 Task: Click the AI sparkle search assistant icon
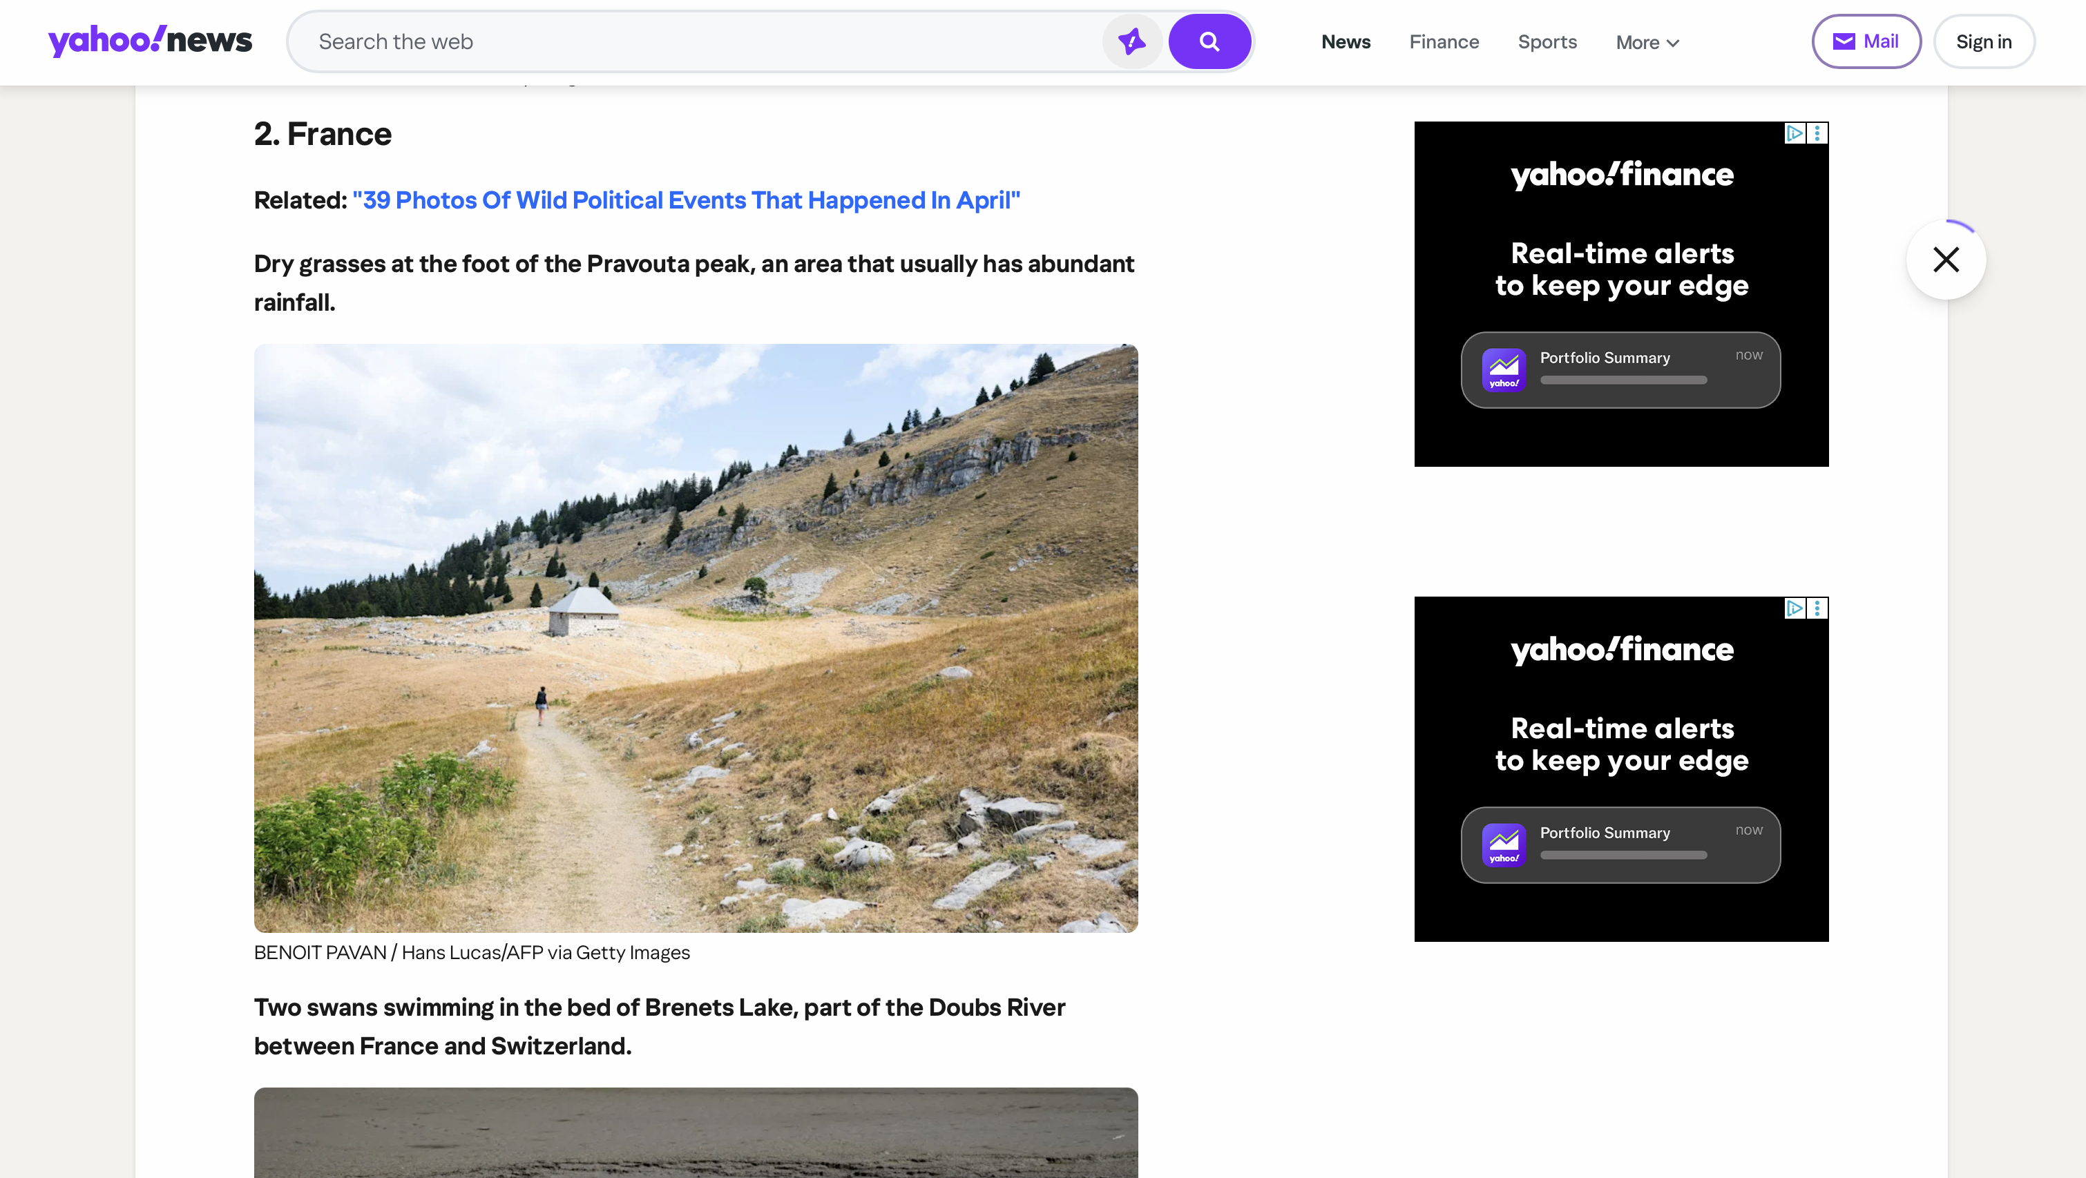pos(1131,41)
